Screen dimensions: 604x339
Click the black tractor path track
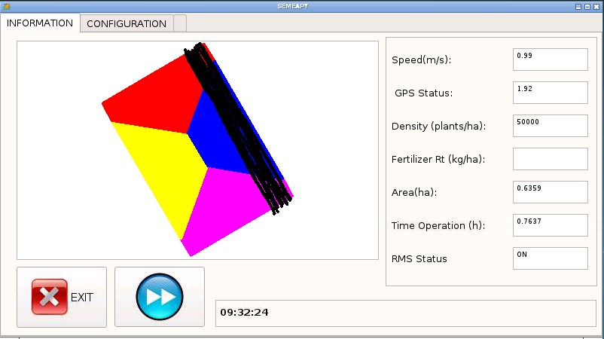(237, 127)
